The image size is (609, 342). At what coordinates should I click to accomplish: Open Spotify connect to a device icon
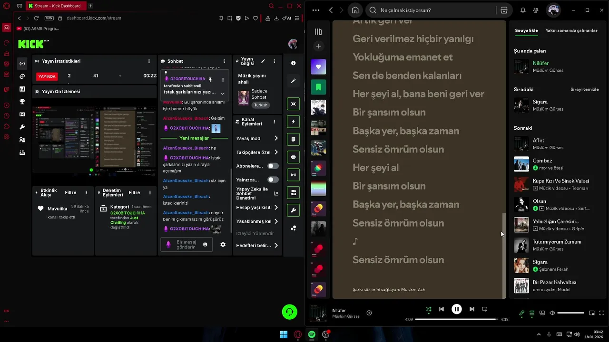click(x=542, y=313)
